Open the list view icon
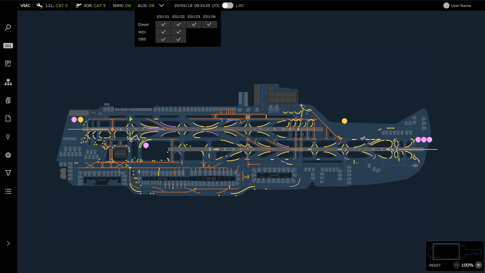The image size is (485, 273). tap(8, 191)
